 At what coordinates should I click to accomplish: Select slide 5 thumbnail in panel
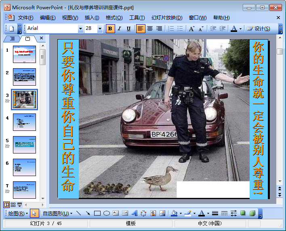(x=24, y=145)
